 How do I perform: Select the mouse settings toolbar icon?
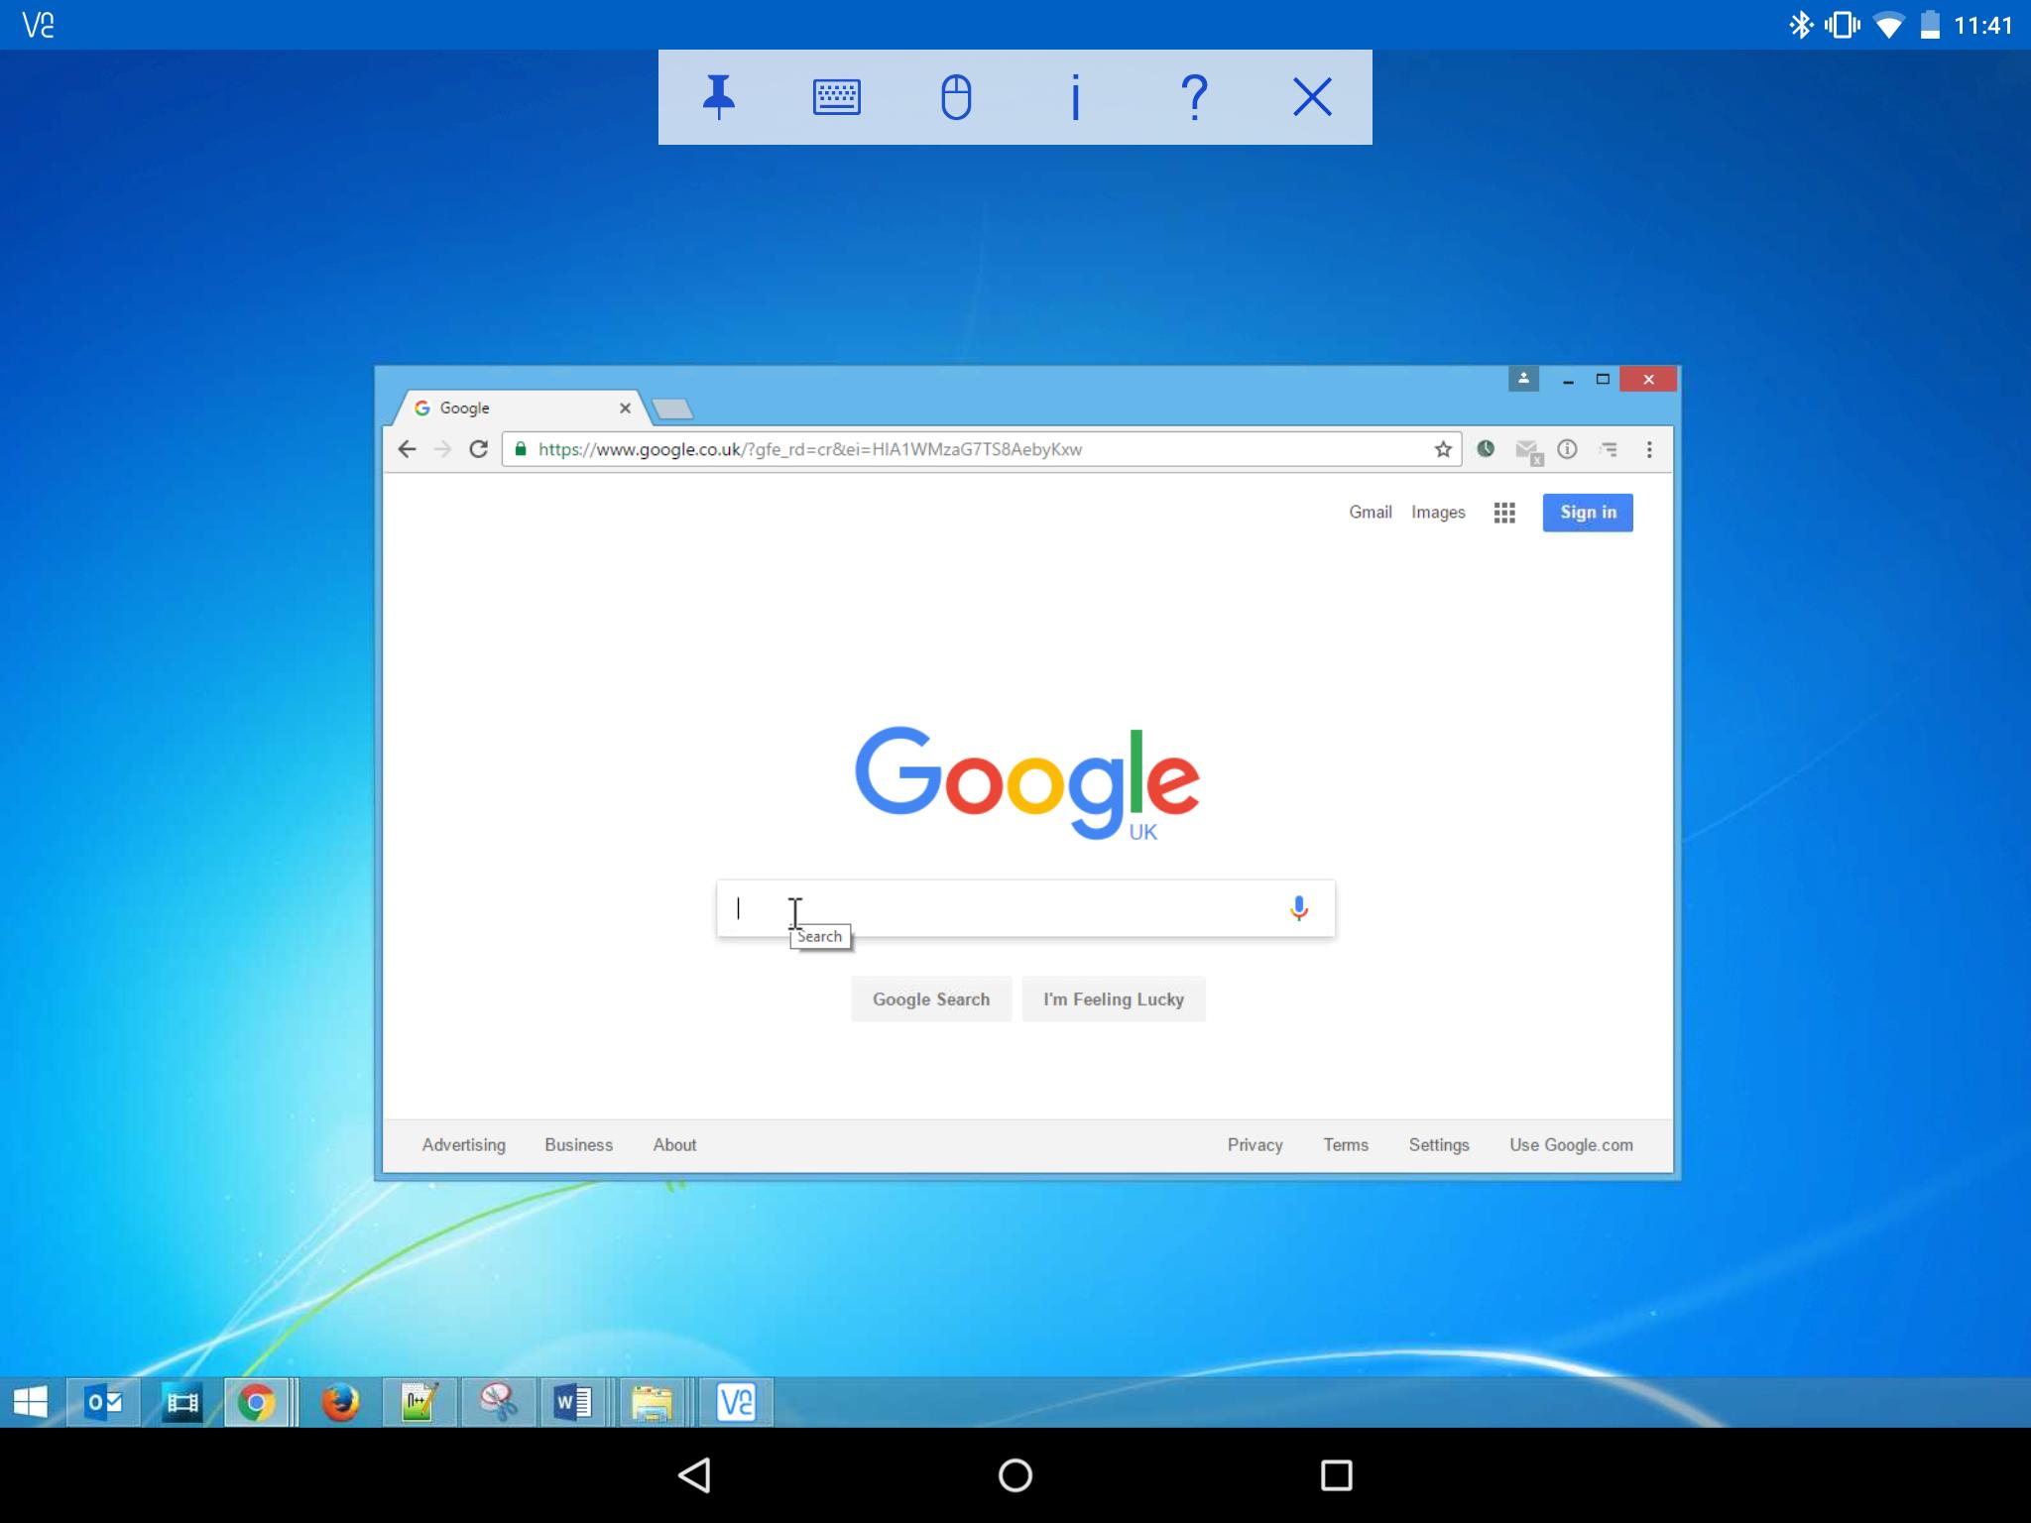955,96
